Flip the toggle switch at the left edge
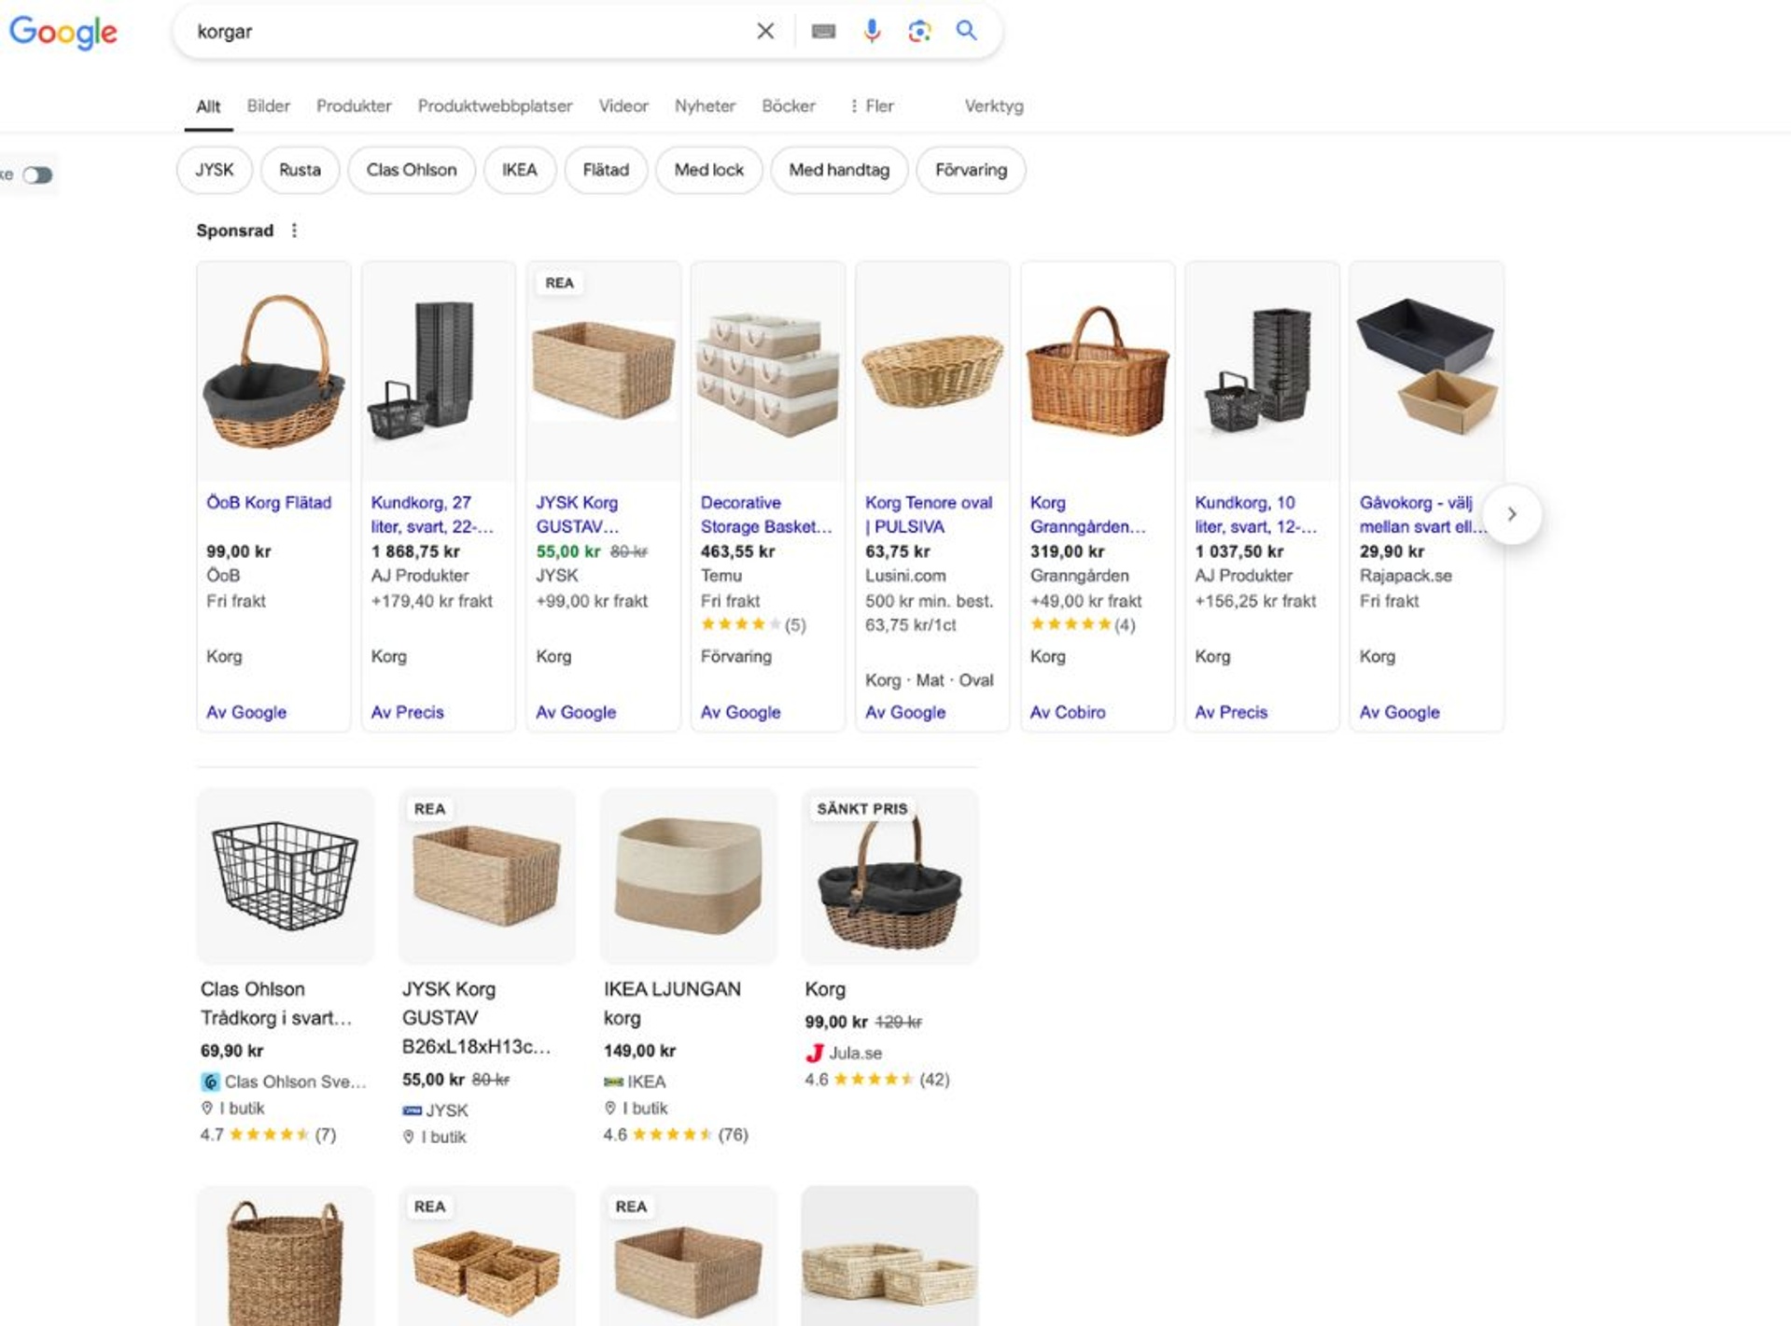 [x=37, y=174]
